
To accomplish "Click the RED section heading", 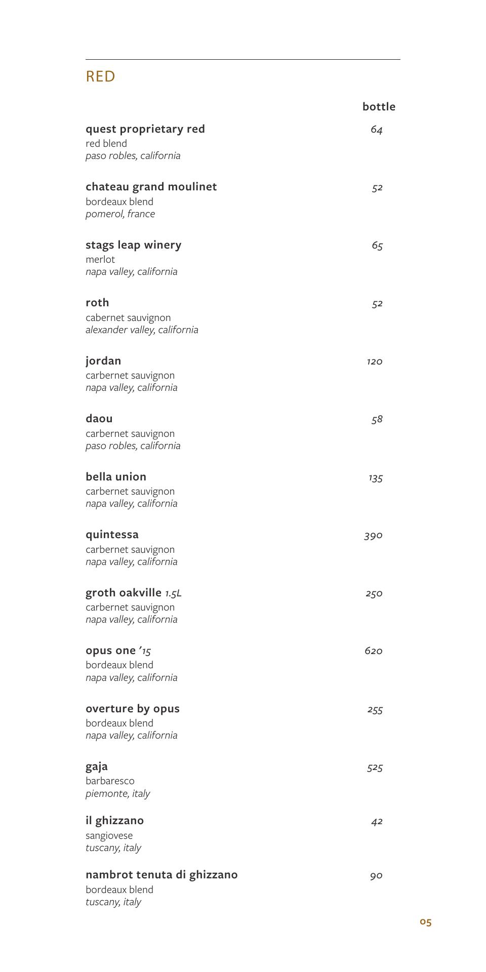I will tap(100, 76).
